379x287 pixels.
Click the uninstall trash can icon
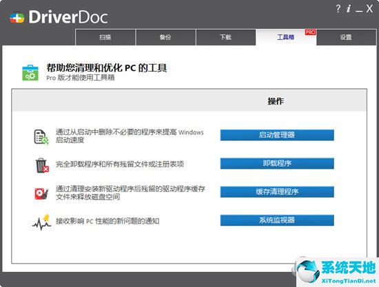(42, 165)
